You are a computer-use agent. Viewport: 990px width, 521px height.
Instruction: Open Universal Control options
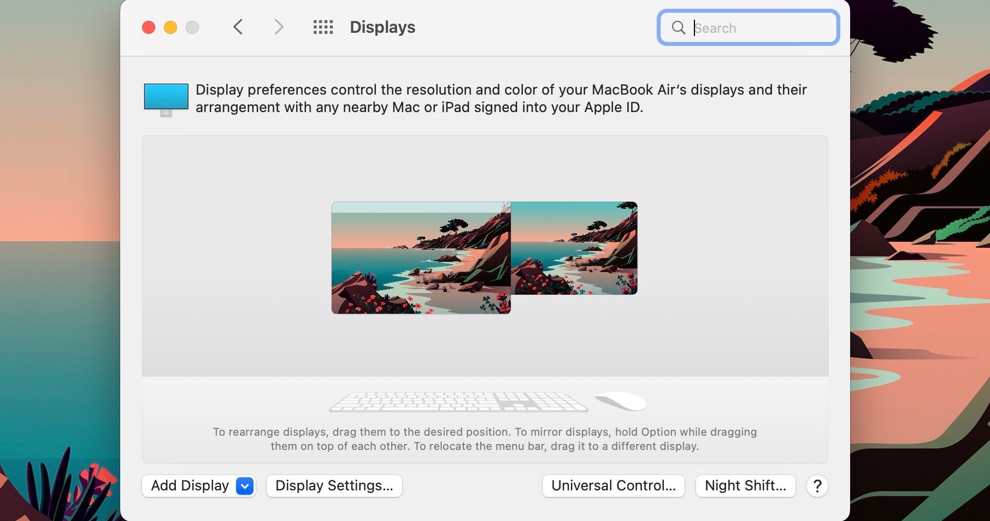tap(614, 486)
